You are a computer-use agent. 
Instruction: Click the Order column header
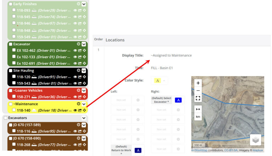[x=98, y=39]
